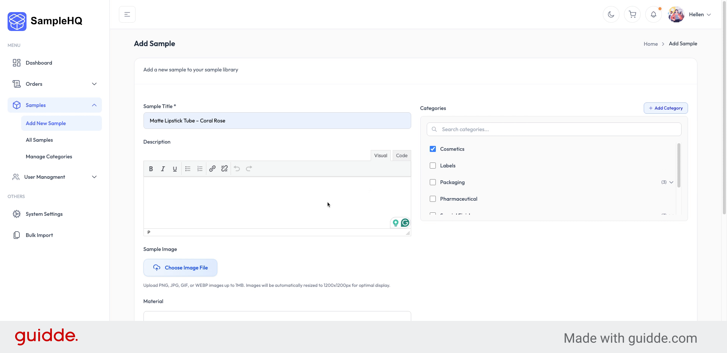The height and width of the screenshot is (353, 727).
Task: Insert a bulleted list in description
Action: tap(188, 169)
